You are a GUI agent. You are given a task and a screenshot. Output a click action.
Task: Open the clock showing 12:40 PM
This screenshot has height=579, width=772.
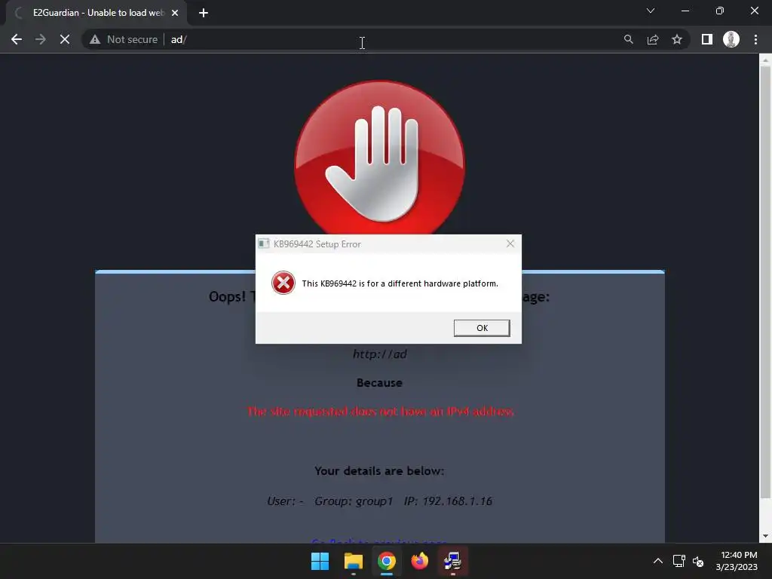tap(737, 561)
